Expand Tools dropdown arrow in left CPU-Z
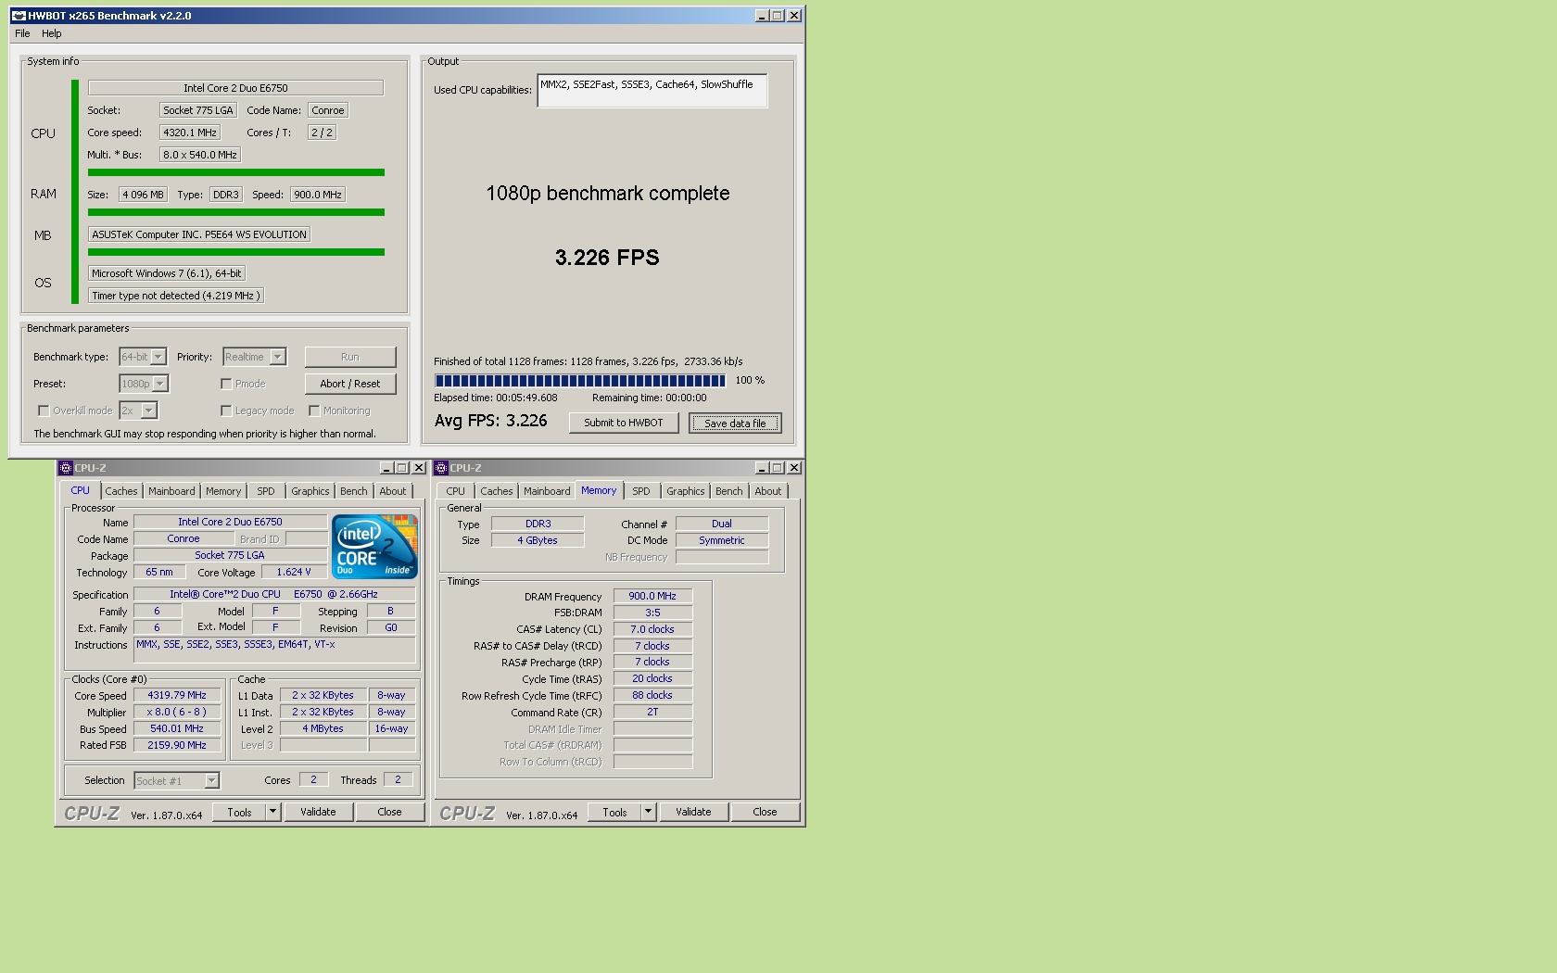Viewport: 1557px width, 973px height. [x=273, y=812]
